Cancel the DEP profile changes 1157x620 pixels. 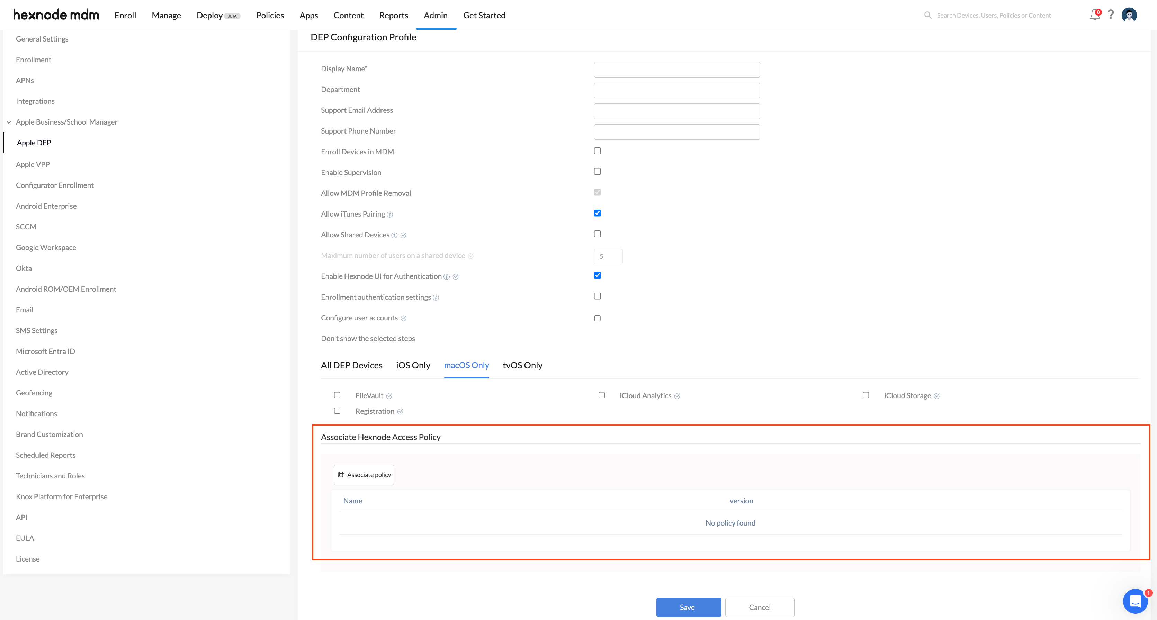pos(760,608)
